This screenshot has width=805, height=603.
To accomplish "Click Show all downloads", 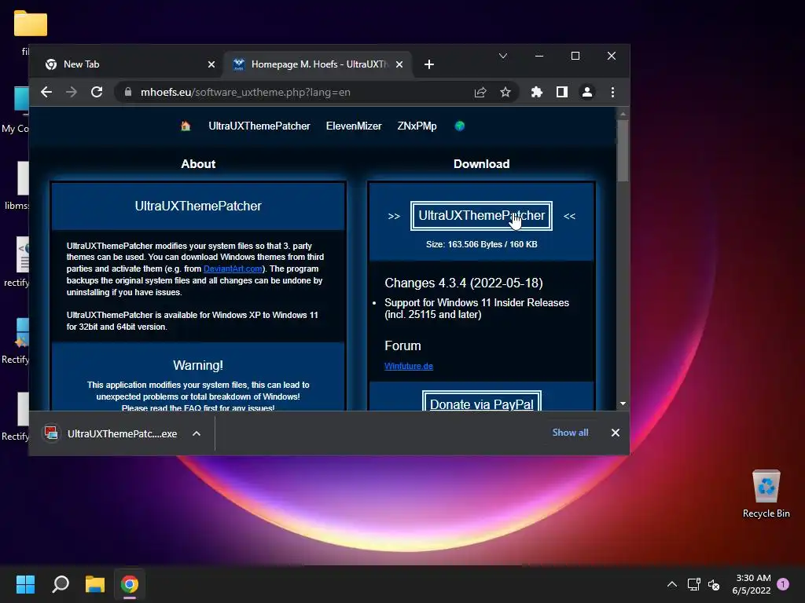I will [x=570, y=433].
